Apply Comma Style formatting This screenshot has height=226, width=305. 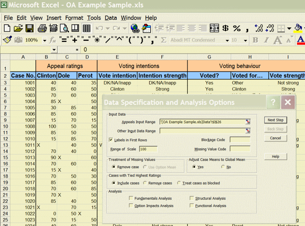(x=247, y=30)
